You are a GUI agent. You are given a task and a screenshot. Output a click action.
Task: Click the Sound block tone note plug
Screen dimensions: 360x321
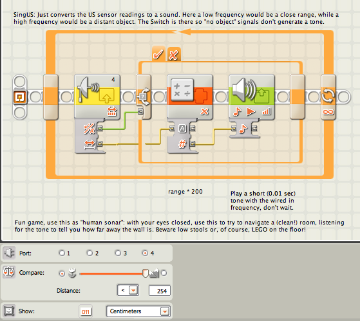(x=234, y=129)
